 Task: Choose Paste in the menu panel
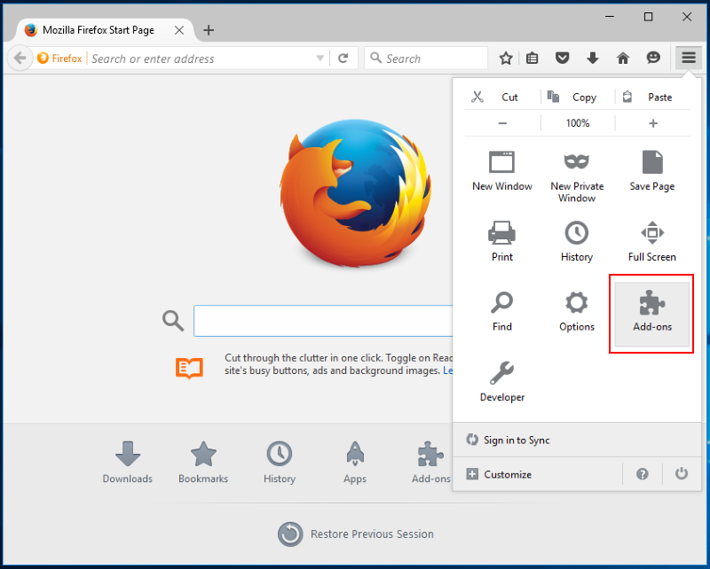(x=652, y=97)
